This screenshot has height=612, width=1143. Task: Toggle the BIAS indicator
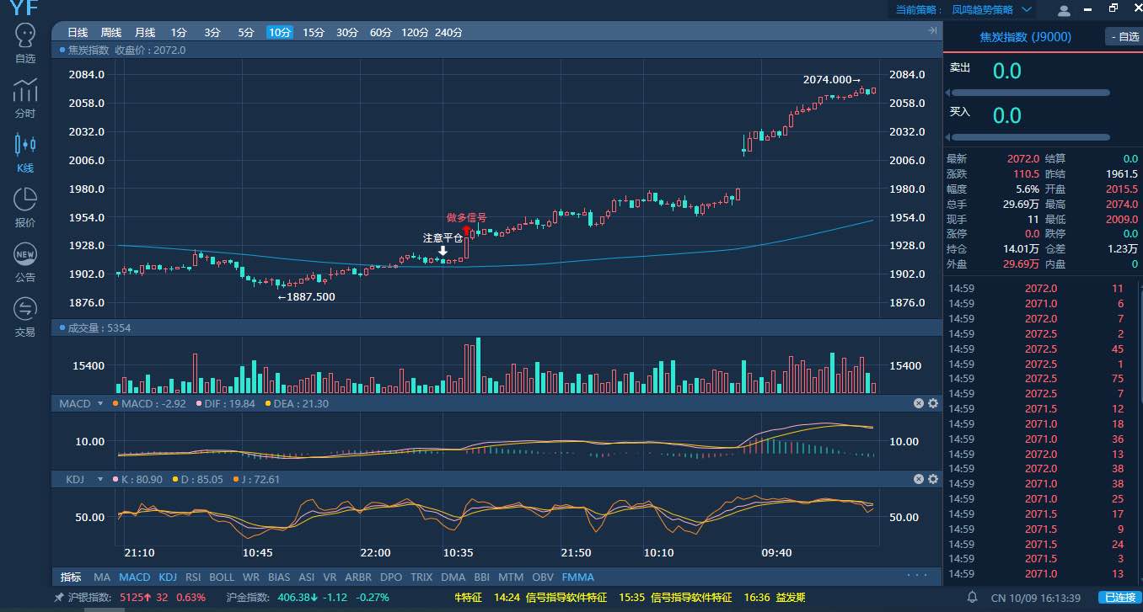coord(279,577)
